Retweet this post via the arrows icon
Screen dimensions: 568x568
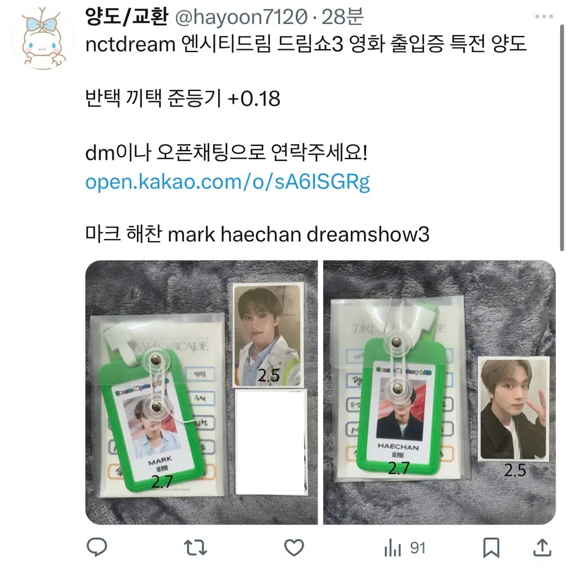pyautogui.click(x=195, y=547)
